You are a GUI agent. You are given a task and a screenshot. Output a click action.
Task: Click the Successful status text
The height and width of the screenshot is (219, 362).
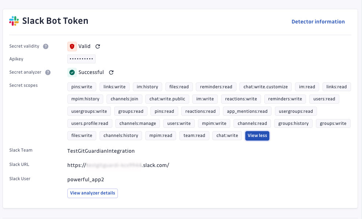pos(91,72)
